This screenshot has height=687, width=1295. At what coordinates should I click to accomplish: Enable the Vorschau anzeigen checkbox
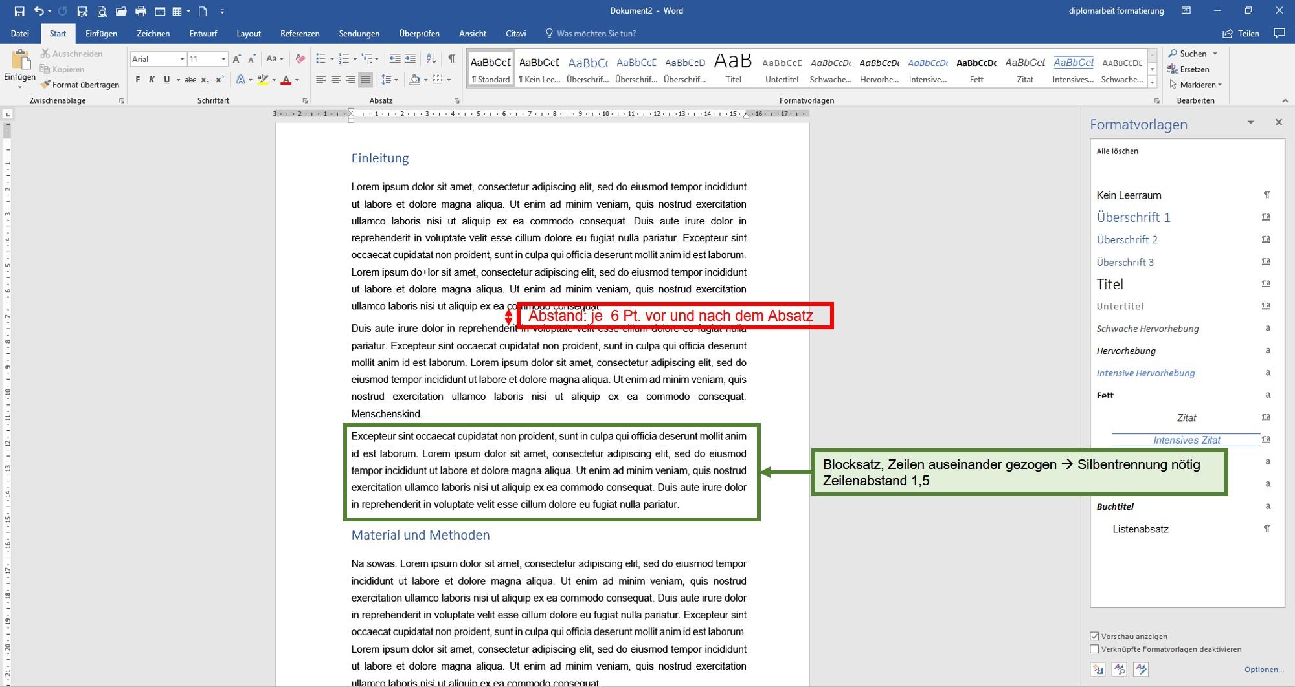coord(1094,637)
